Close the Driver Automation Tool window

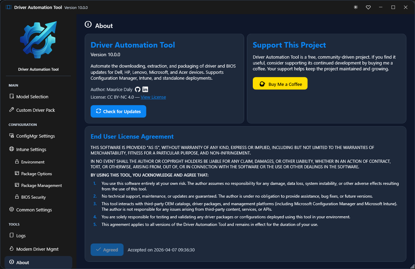pos(406,7)
